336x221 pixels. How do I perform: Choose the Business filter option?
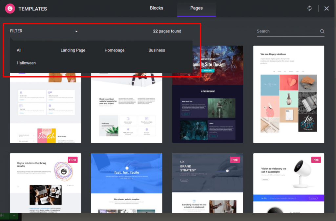tap(157, 50)
